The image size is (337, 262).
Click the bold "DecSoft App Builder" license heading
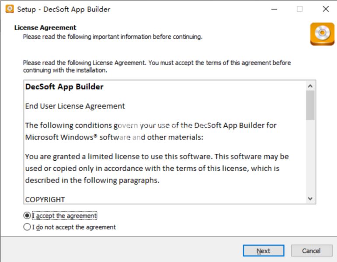[64, 86]
